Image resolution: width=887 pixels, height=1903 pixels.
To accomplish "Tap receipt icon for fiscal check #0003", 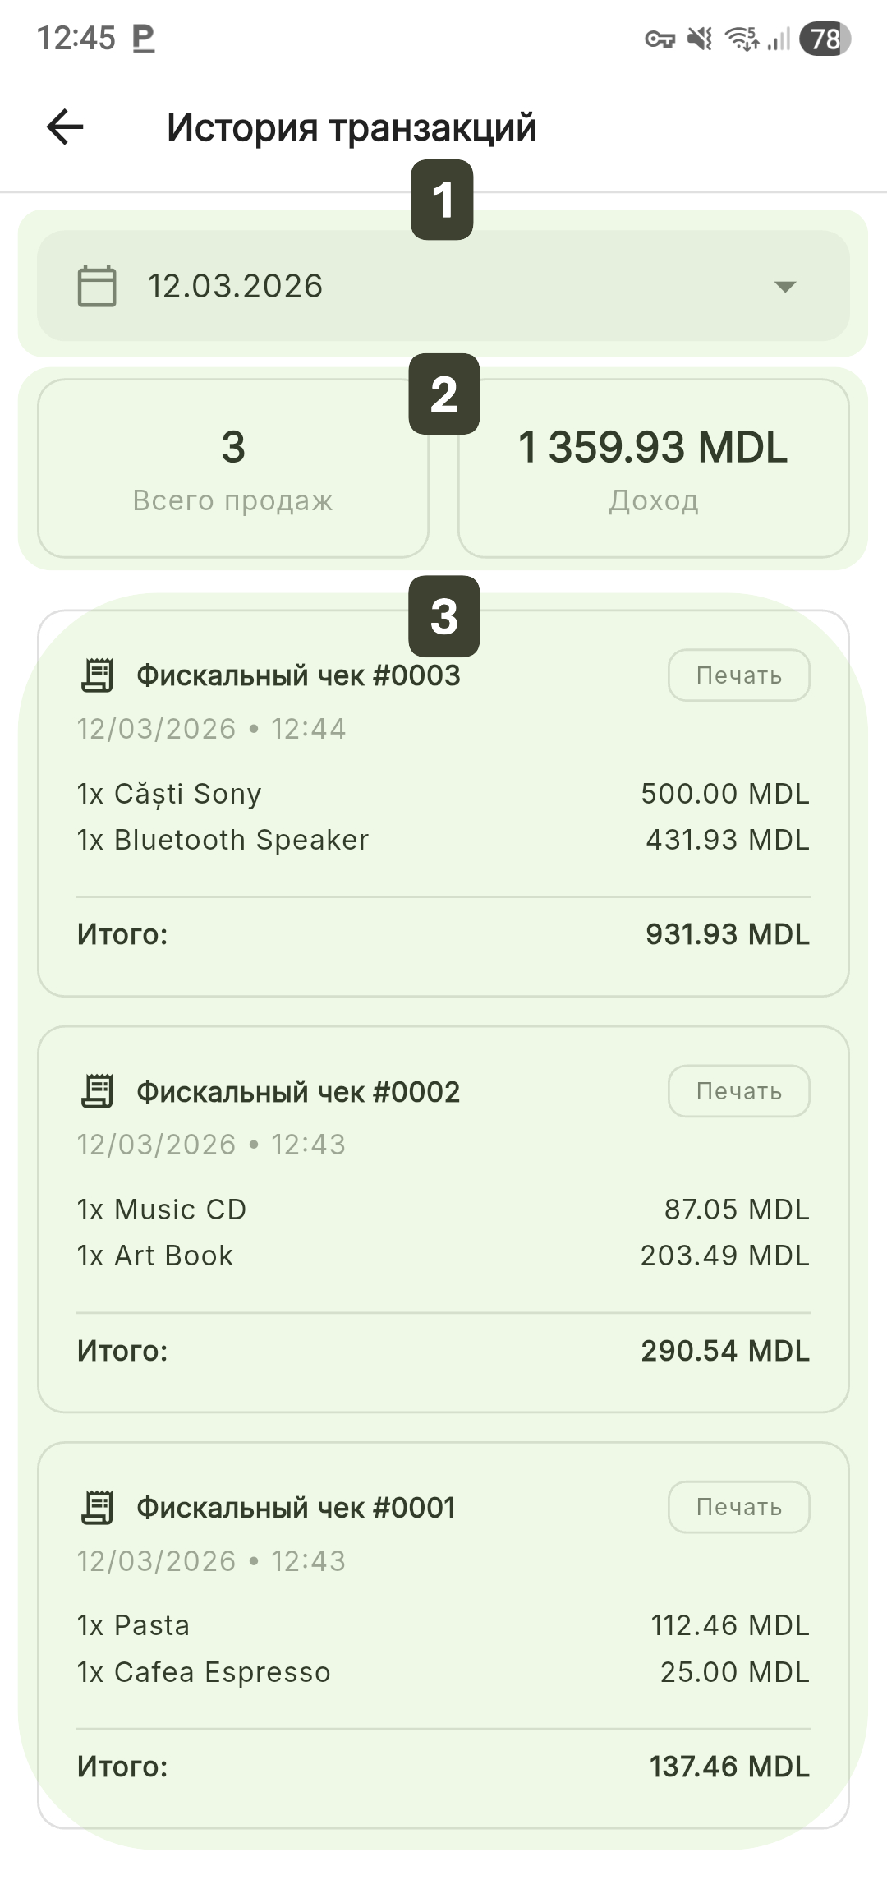I will pyautogui.click(x=97, y=675).
